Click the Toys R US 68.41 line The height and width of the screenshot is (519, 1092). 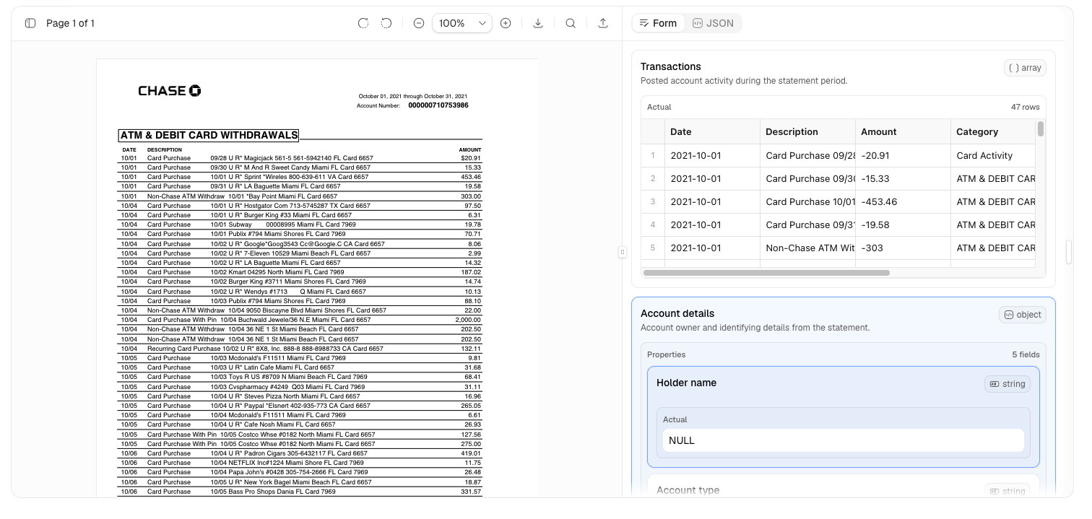(x=300, y=377)
